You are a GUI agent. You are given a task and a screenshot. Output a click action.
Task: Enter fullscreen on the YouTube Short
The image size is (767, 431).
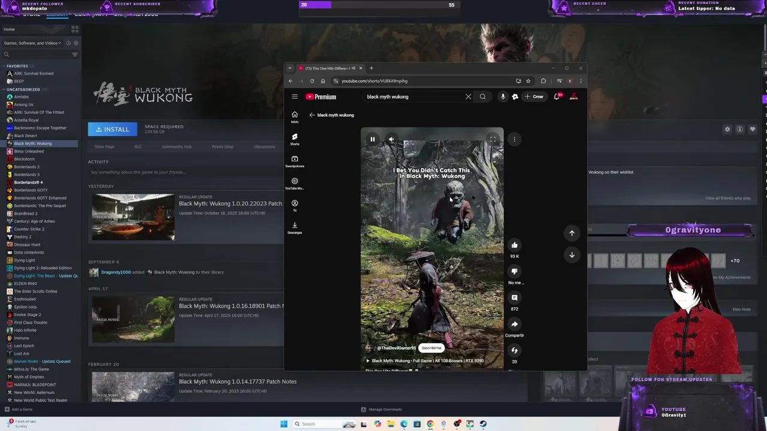[493, 139]
